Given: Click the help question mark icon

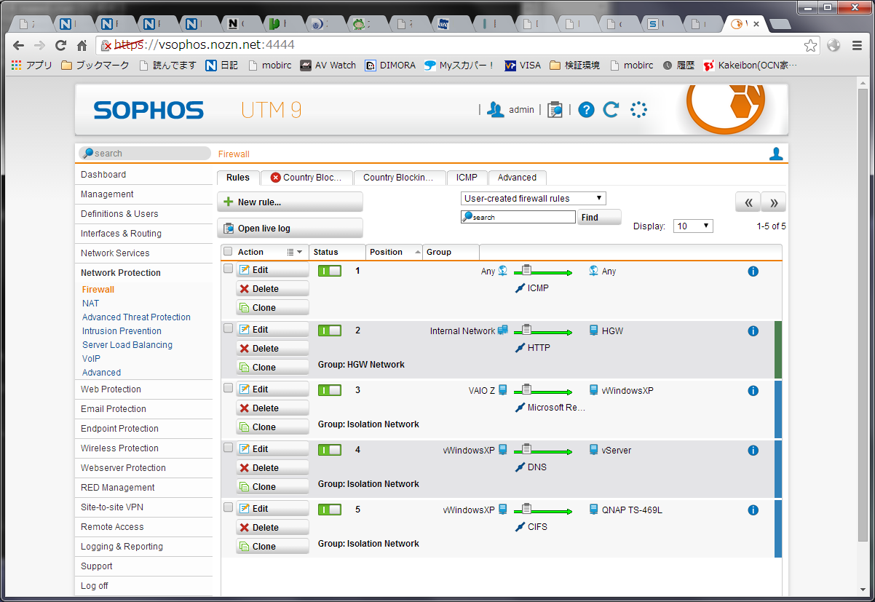Looking at the screenshot, I should [586, 110].
